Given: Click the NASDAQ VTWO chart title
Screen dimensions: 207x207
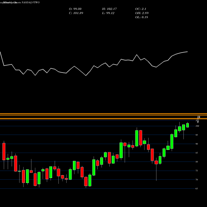Looking at the screenshot, I should [20, 2].
